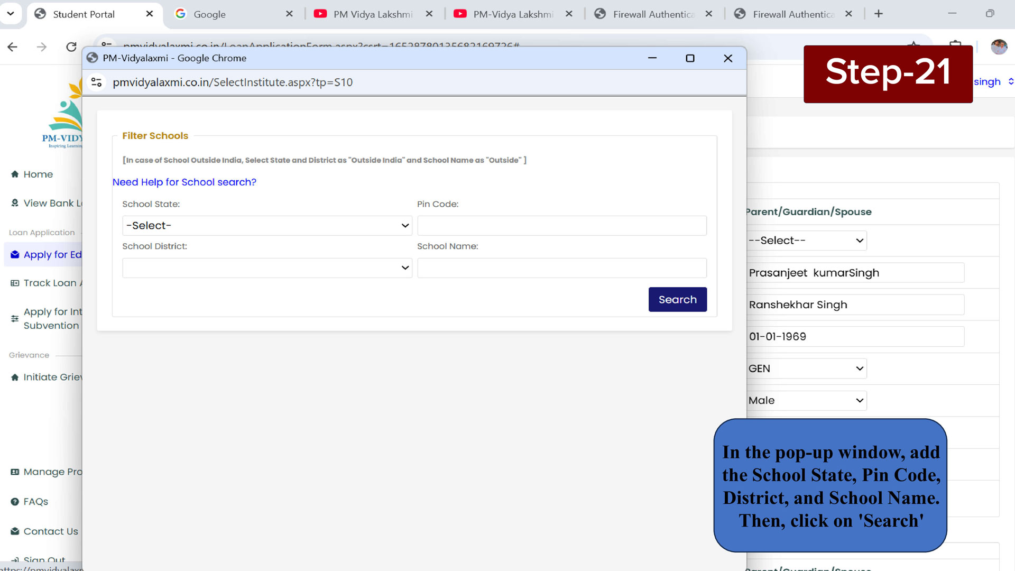Open FAQs in sidebar
The height and width of the screenshot is (571, 1015).
click(35, 502)
